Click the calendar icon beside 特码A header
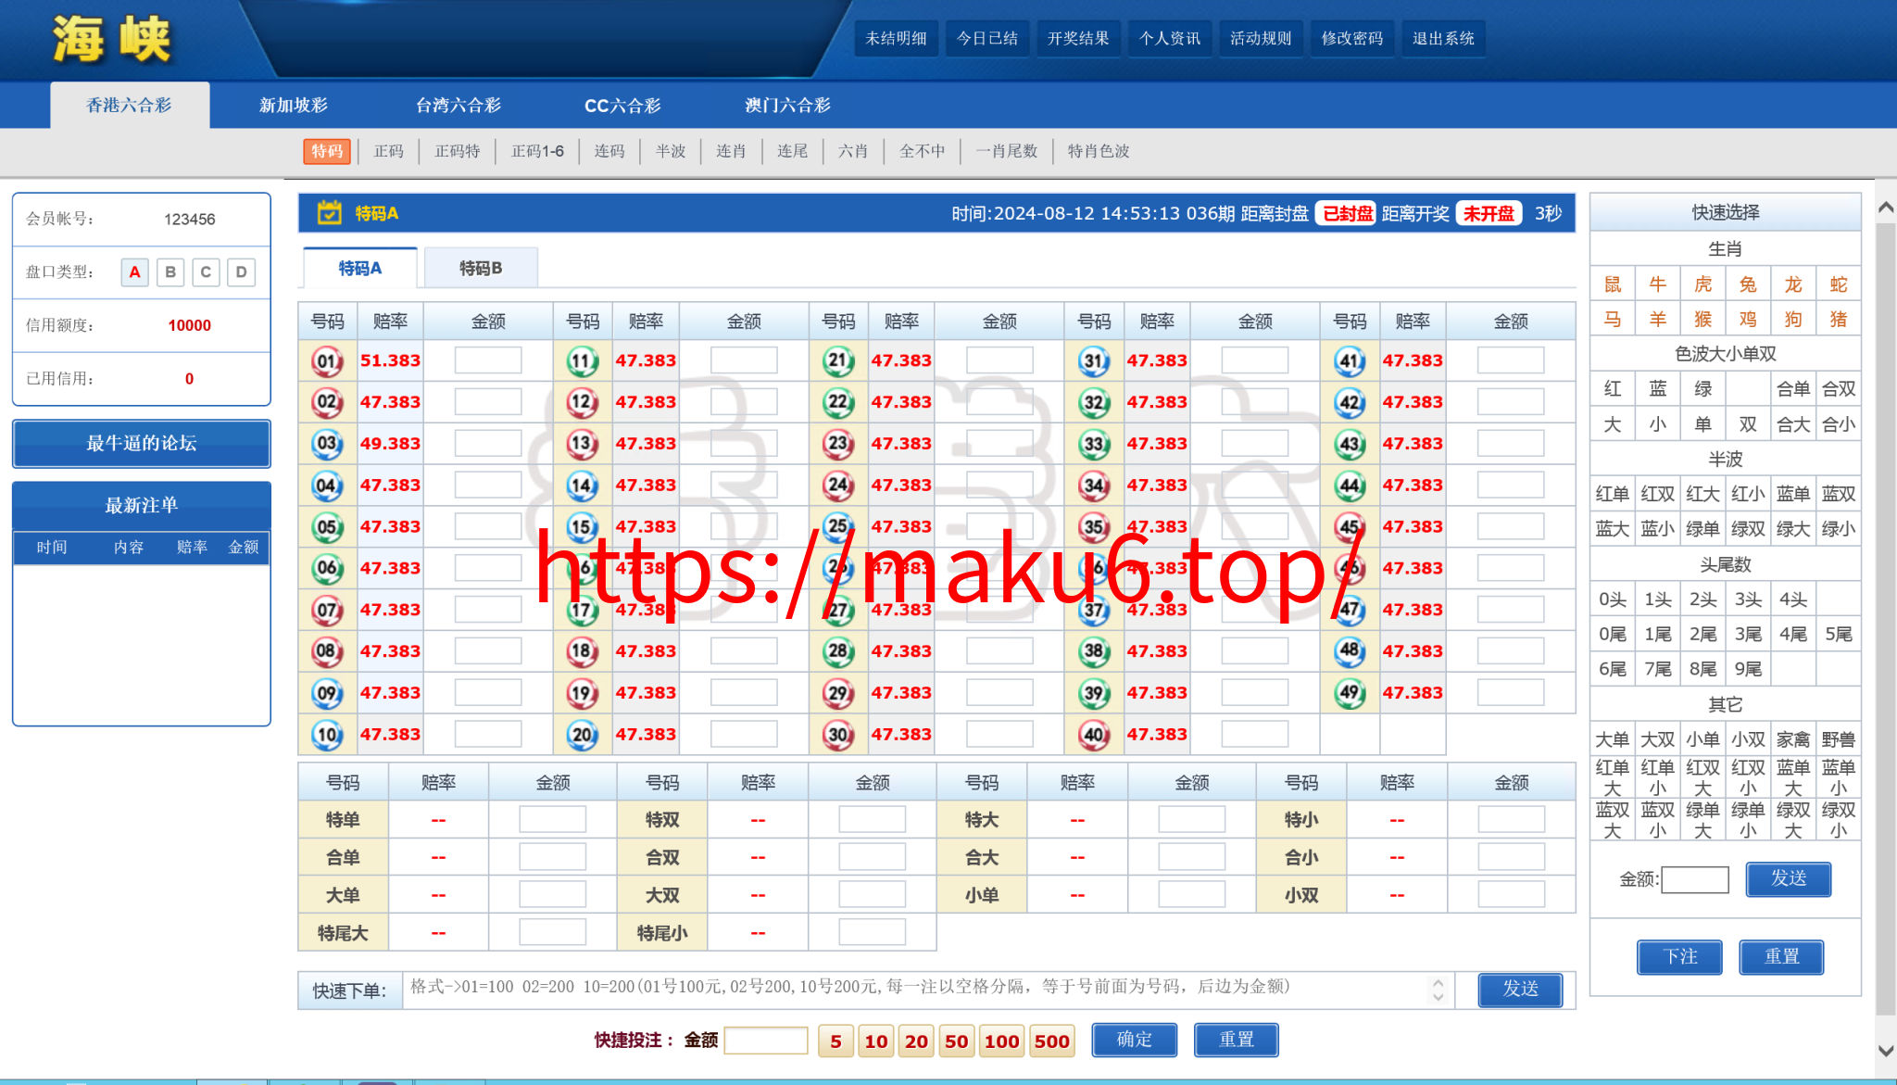The image size is (1897, 1085). (x=329, y=213)
